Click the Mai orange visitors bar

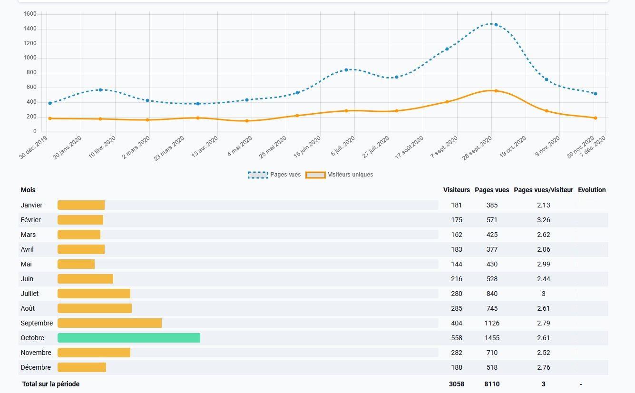76,264
